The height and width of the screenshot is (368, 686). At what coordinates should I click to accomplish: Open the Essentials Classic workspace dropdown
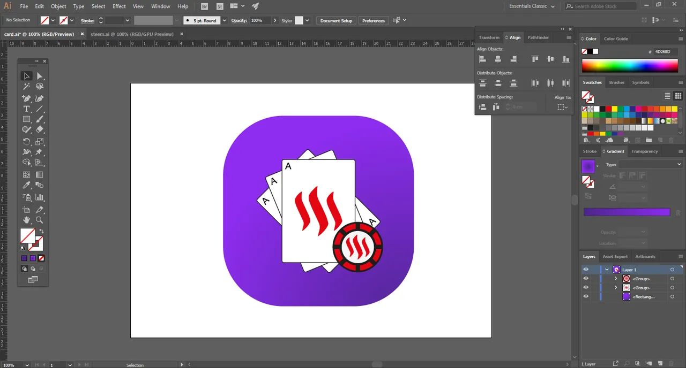point(532,6)
